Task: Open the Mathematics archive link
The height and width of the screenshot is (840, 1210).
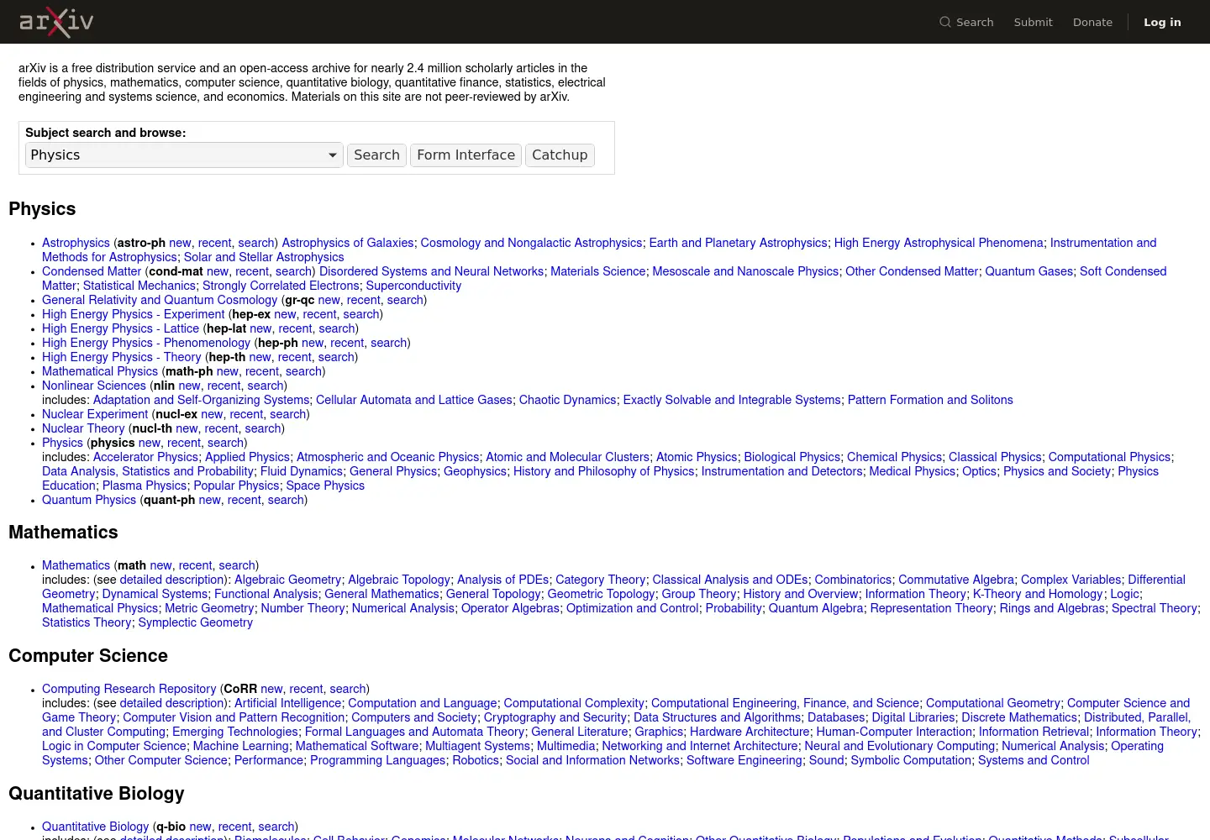Action: pyautogui.click(x=76, y=565)
